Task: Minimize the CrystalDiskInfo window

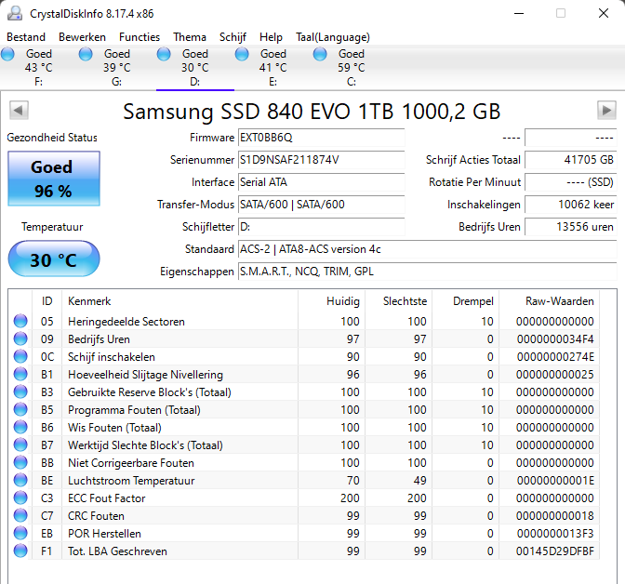Action: (x=519, y=14)
